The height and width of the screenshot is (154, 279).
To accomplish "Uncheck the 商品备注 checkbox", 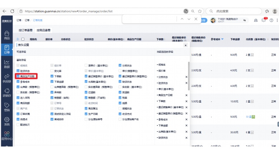I will [x=86, y=109].
